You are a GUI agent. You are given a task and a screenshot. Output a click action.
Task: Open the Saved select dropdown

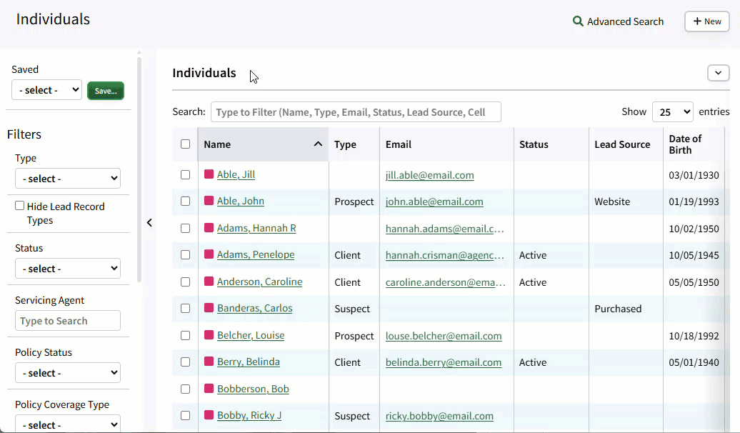point(46,90)
